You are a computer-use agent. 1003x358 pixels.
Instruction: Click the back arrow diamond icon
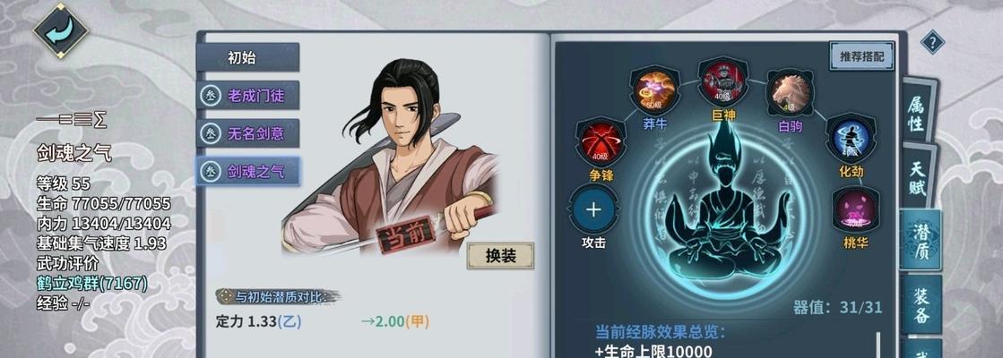[x=62, y=30]
